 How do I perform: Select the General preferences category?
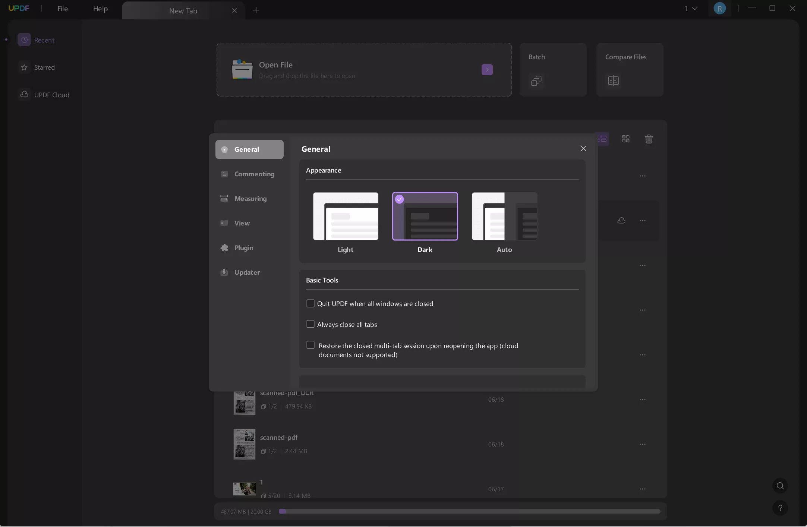pos(249,149)
